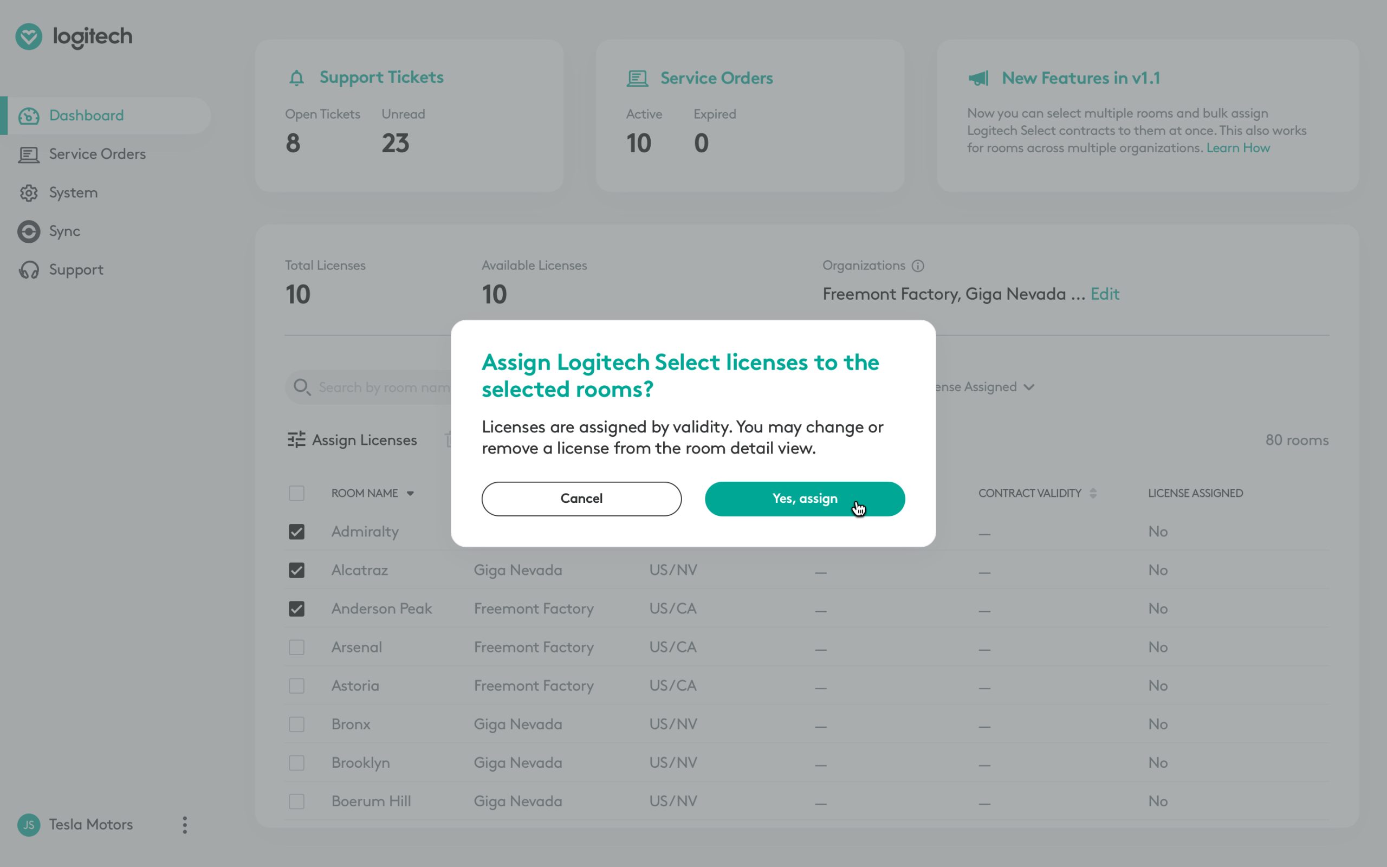
Task: Click the Sync circular icon
Action: [x=29, y=232]
